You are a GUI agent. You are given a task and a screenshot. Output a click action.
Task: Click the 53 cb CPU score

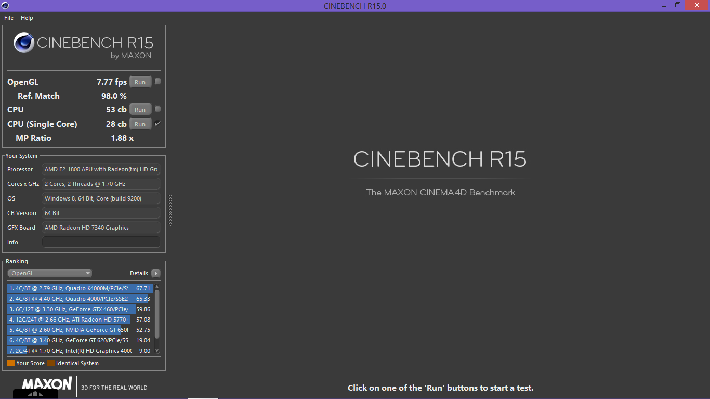point(116,110)
